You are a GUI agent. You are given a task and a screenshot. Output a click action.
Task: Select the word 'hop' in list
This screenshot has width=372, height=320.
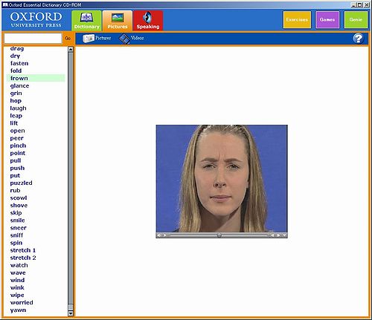click(x=16, y=101)
